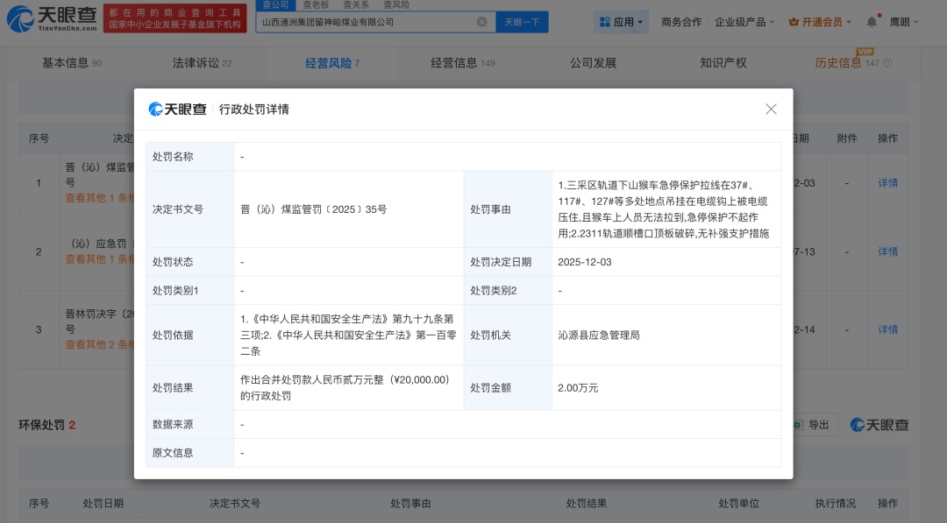
Task: Open 详情 link for row 2
Action: click(x=887, y=251)
